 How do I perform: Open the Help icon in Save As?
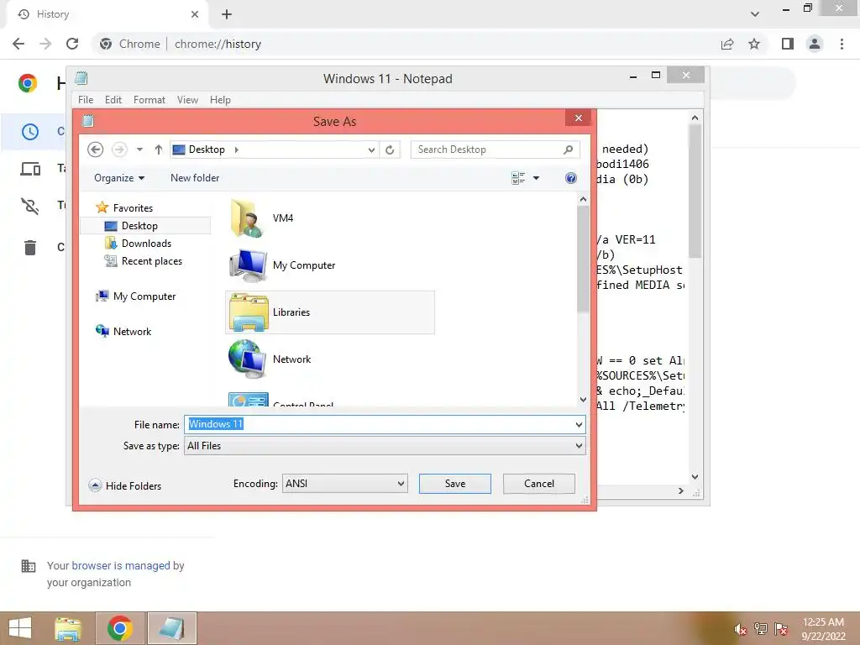coord(570,178)
